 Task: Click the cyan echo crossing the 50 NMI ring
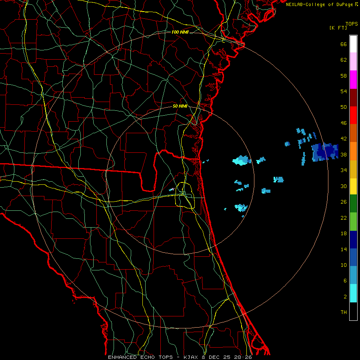pyautogui.click(x=242, y=160)
